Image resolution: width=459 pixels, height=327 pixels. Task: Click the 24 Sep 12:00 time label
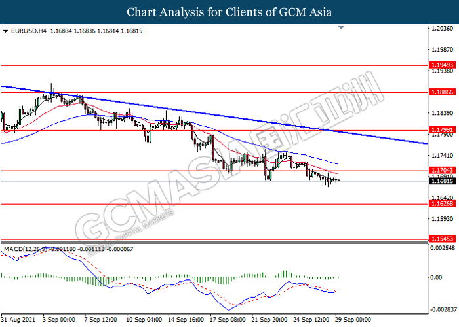[x=311, y=320]
